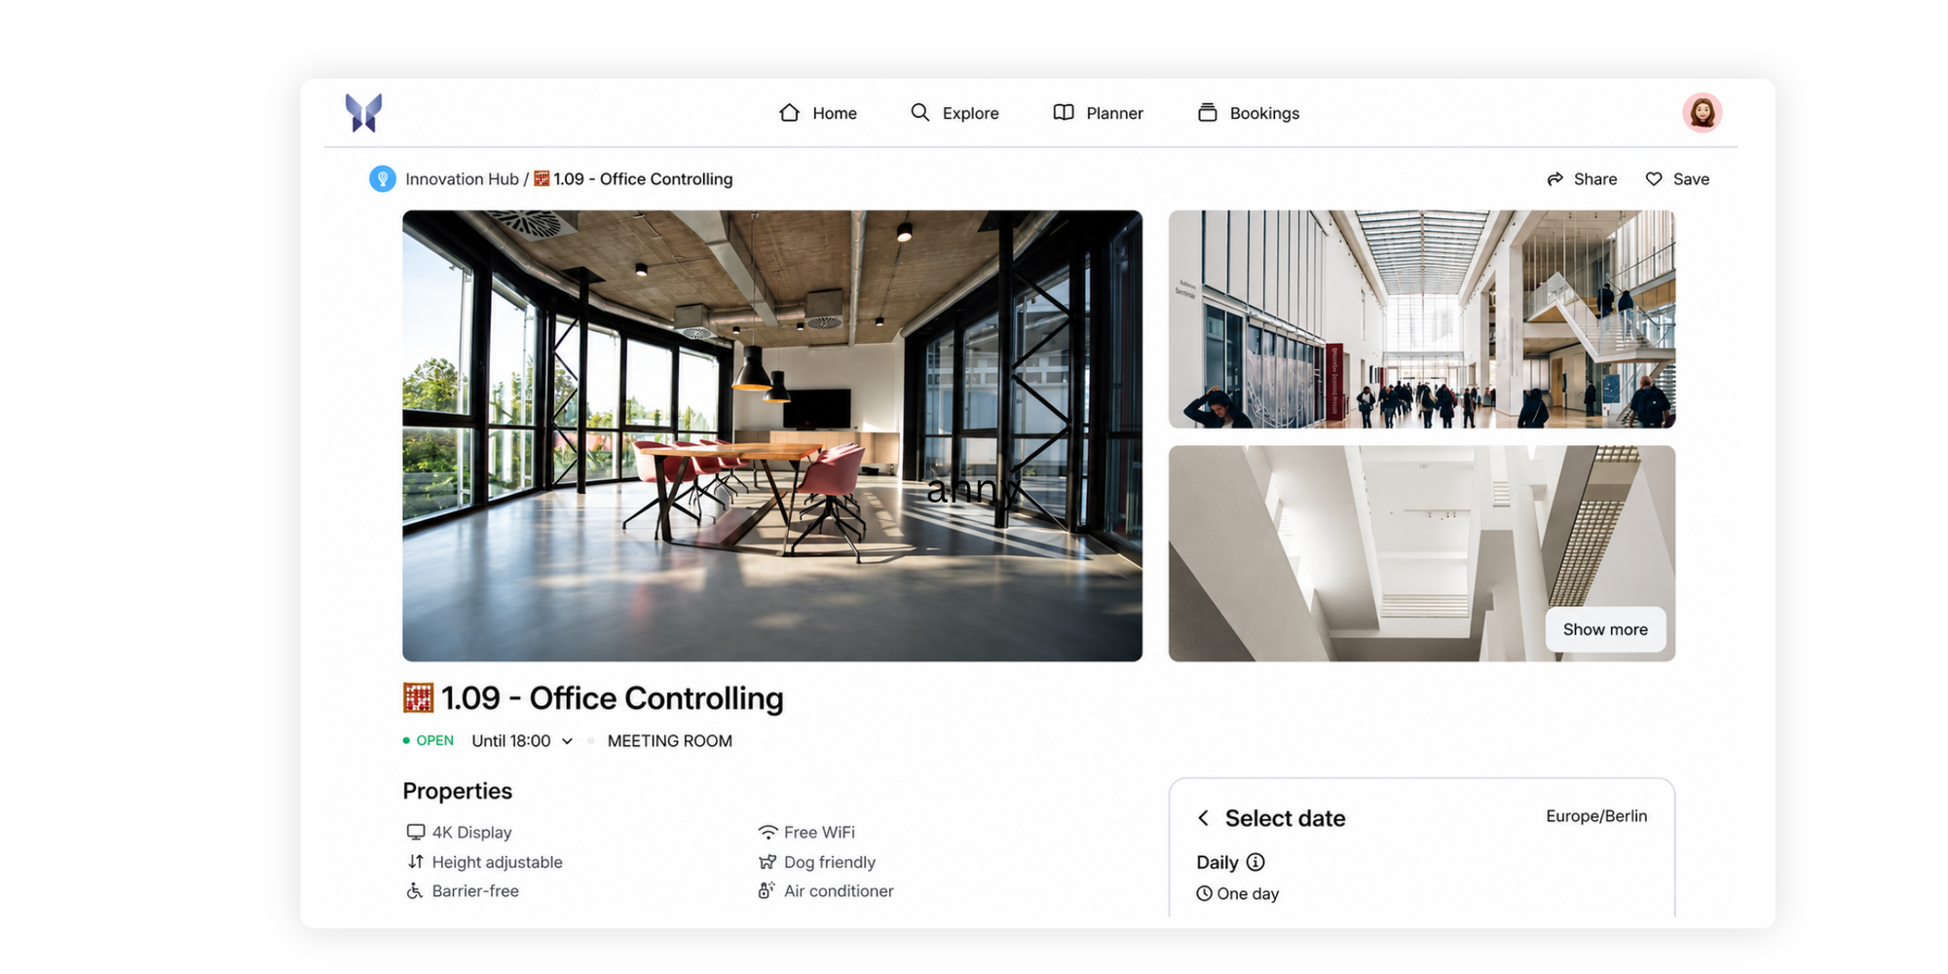Click the Innovation Hub lightbulb icon

coord(383,179)
